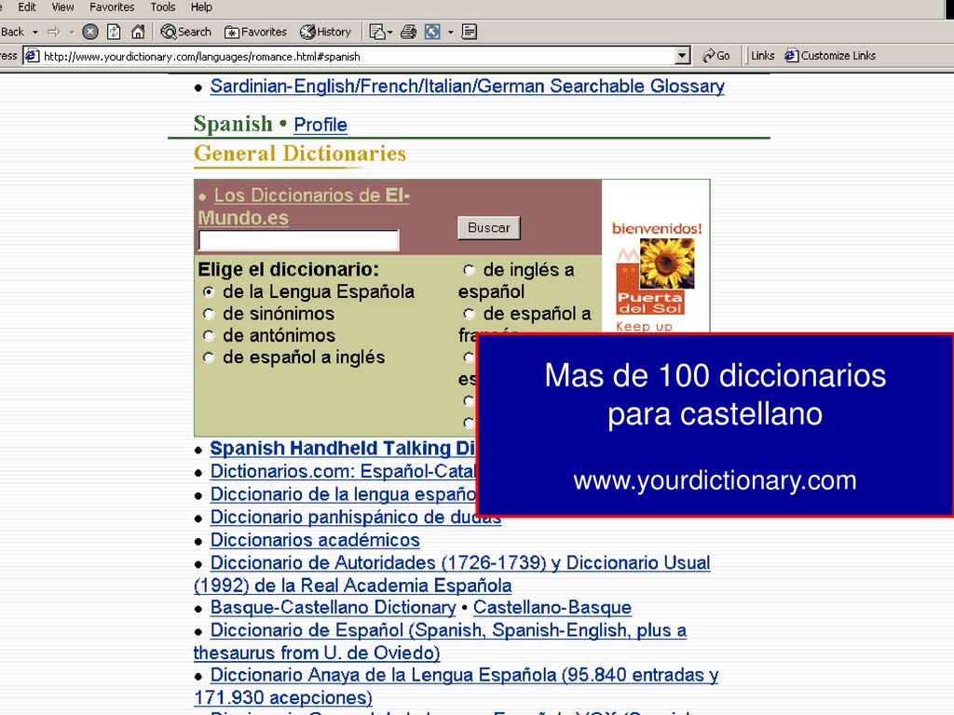Viewport: 954px width, 715px height.
Task: Select 'de antónimos' radio button
Action: pyautogui.click(x=209, y=335)
